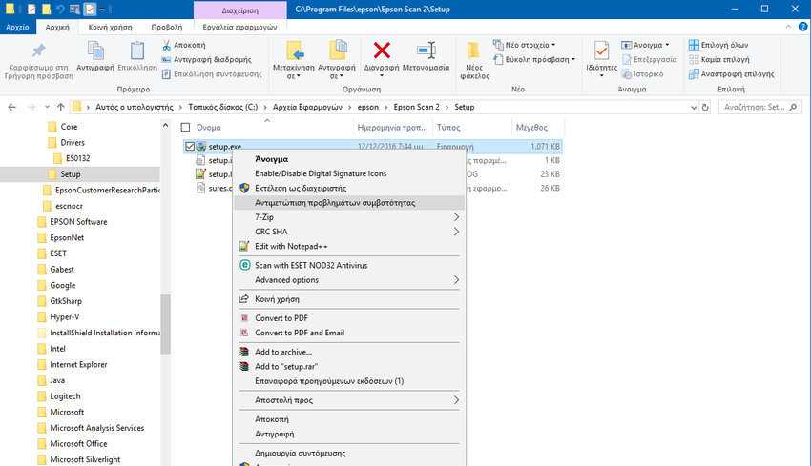
Task: Click the search magnifier icon
Action: pyautogui.click(x=793, y=107)
